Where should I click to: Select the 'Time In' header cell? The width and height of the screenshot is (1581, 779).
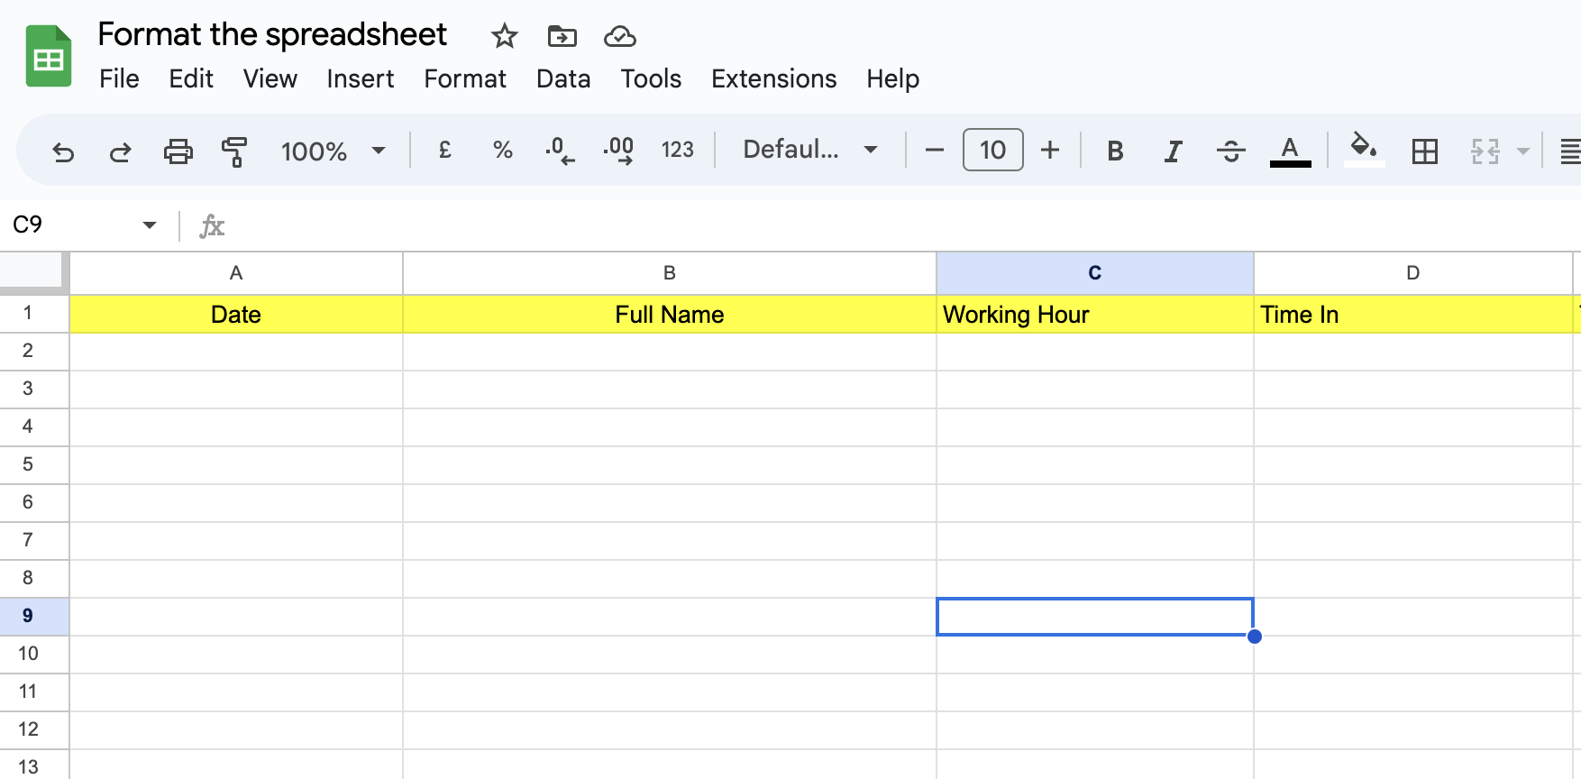coord(1413,315)
